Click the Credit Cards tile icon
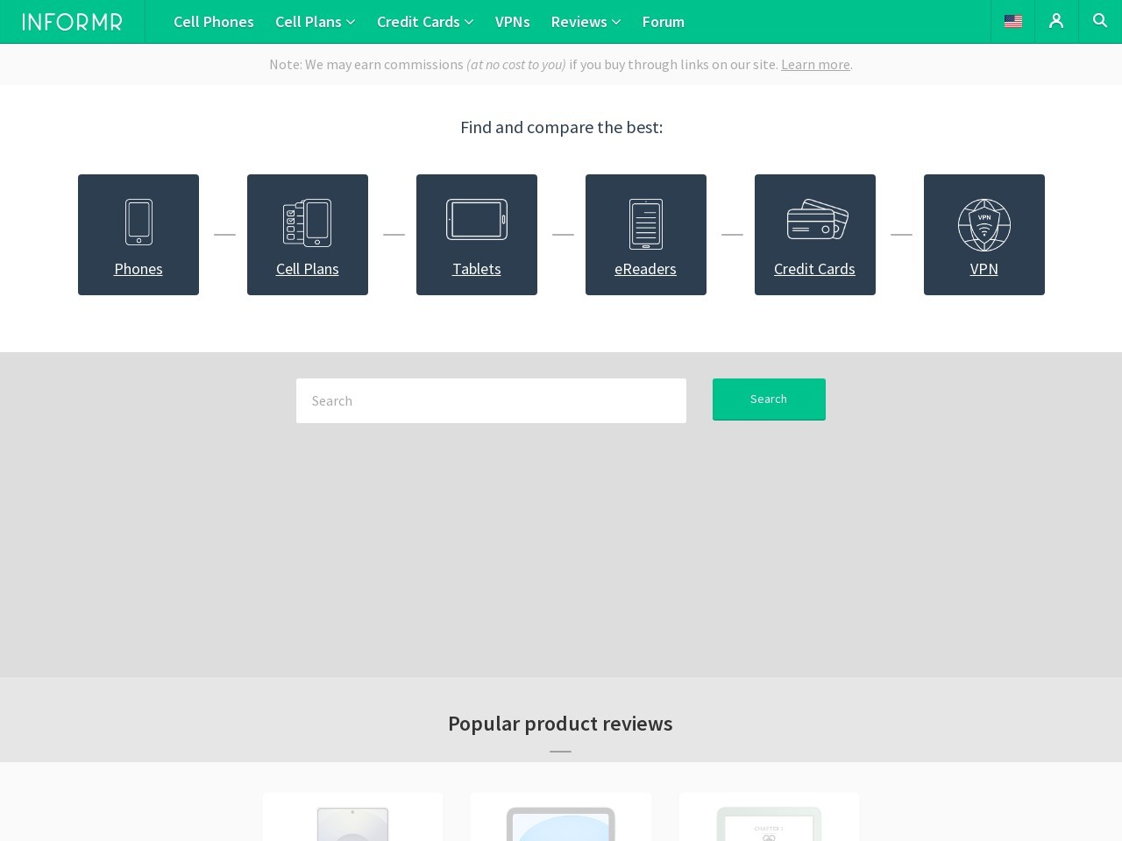The width and height of the screenshot is (1122, 841). tap(816, 219)
